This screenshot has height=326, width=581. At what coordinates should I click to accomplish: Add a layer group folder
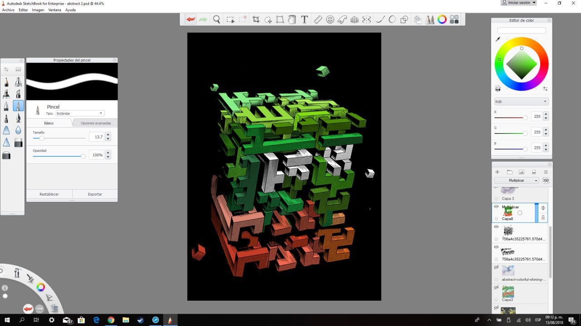509,172
